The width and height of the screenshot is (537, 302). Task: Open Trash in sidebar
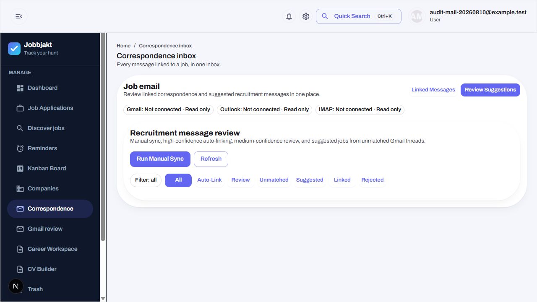tap(50, 289)
